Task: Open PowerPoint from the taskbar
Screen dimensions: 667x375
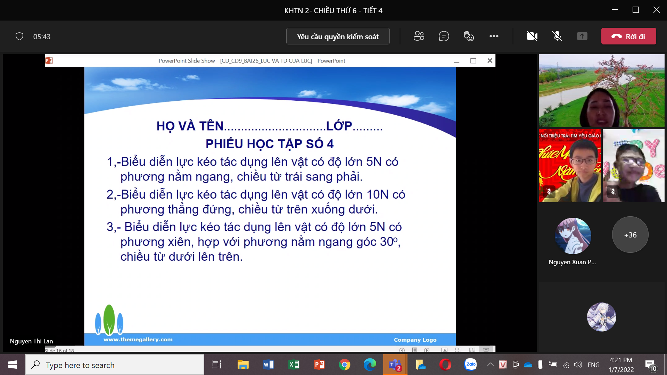Action: coord(319,365)
